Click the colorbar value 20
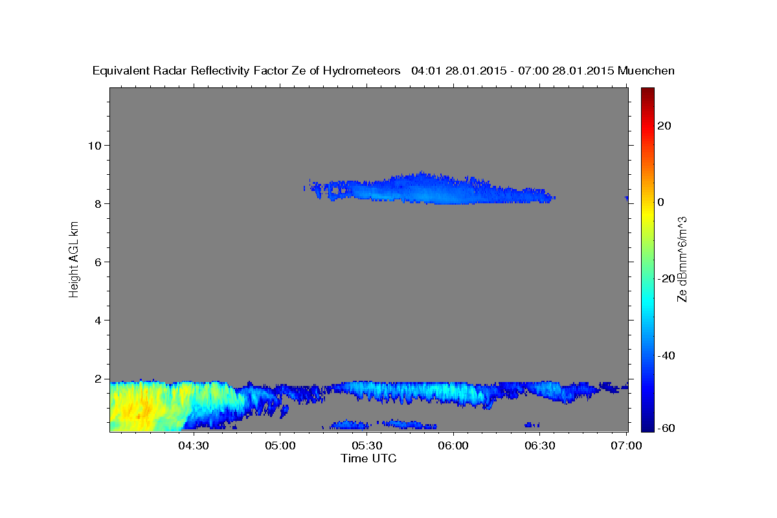Viewport: 777px width, 518px height. [x=663, y=126]
